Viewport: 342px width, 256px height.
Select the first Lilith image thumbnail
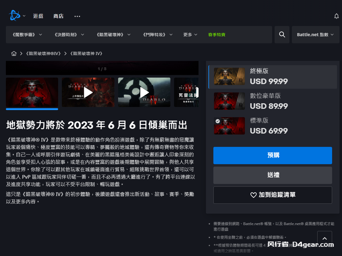click(x=32, y=92)
